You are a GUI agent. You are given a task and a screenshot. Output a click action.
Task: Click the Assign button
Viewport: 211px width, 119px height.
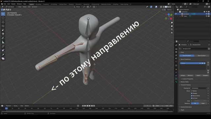183,75
